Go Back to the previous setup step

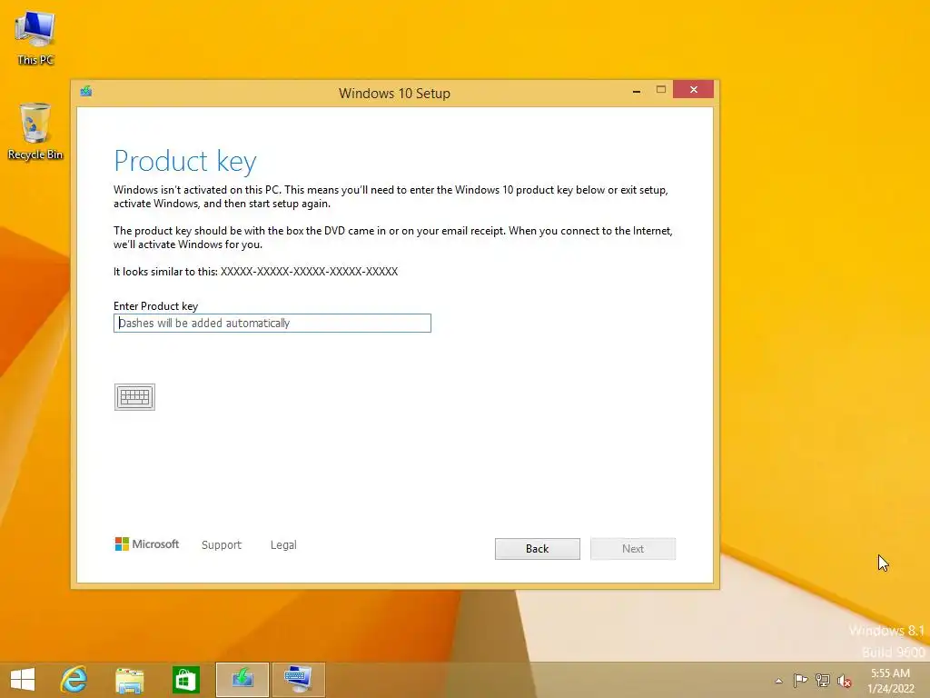point(538,549)
